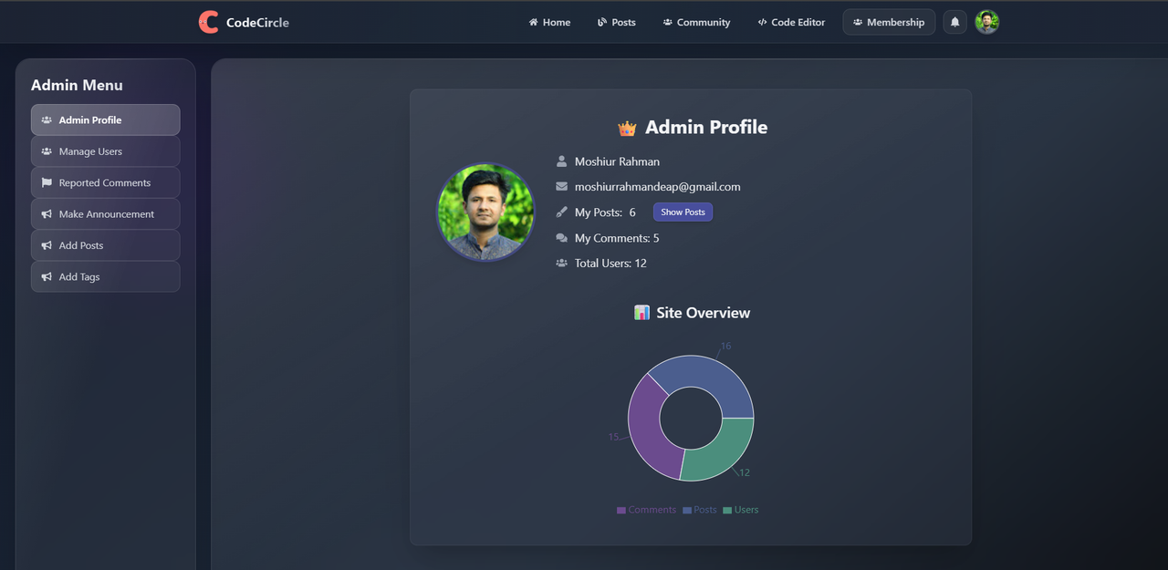Click the chart label 16

[x=725, y=346]
